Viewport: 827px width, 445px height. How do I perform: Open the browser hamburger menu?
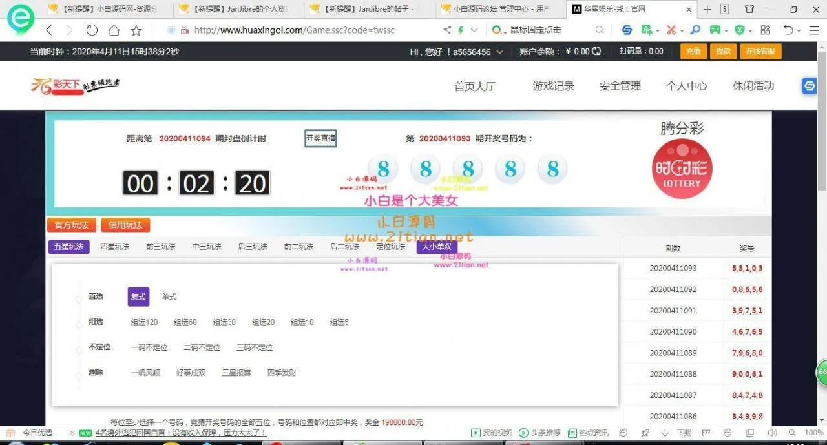tap(813, 30)
